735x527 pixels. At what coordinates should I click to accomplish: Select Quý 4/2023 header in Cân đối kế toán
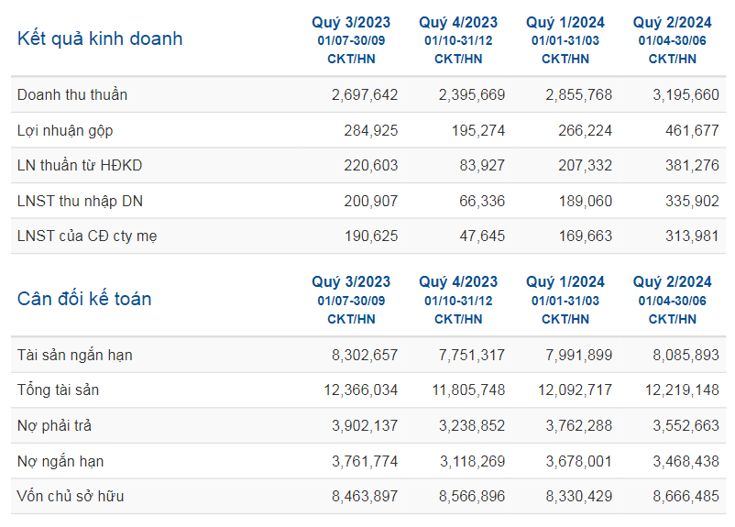point(458,282)
